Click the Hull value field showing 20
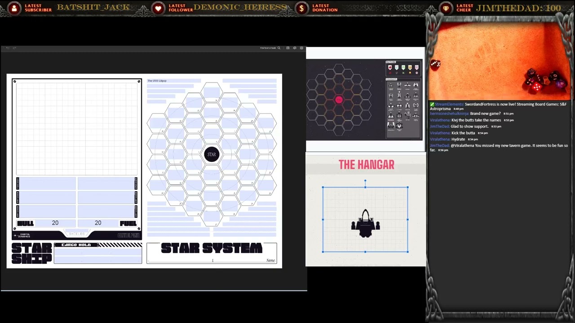Image resolution: width=575 pixels, height=323 pixels. (55, 223)
